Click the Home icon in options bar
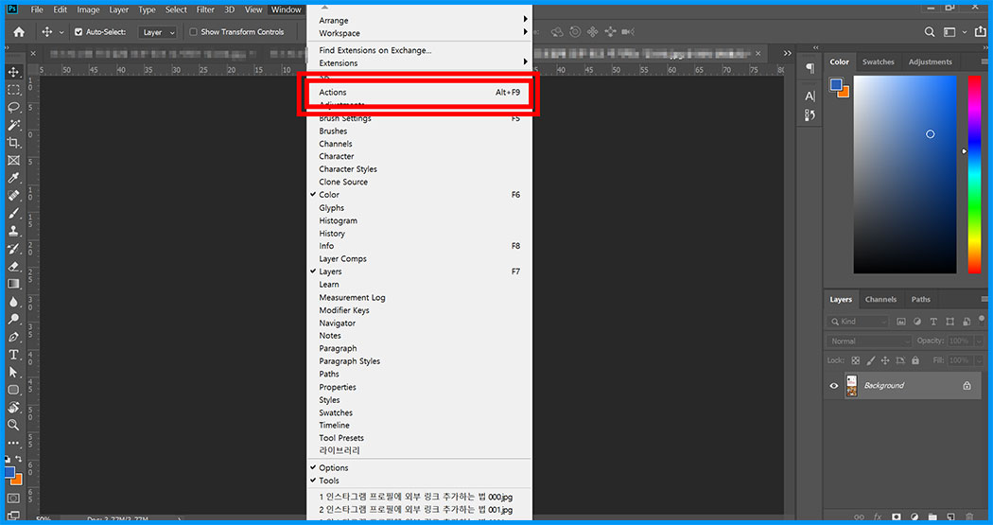 19,31
